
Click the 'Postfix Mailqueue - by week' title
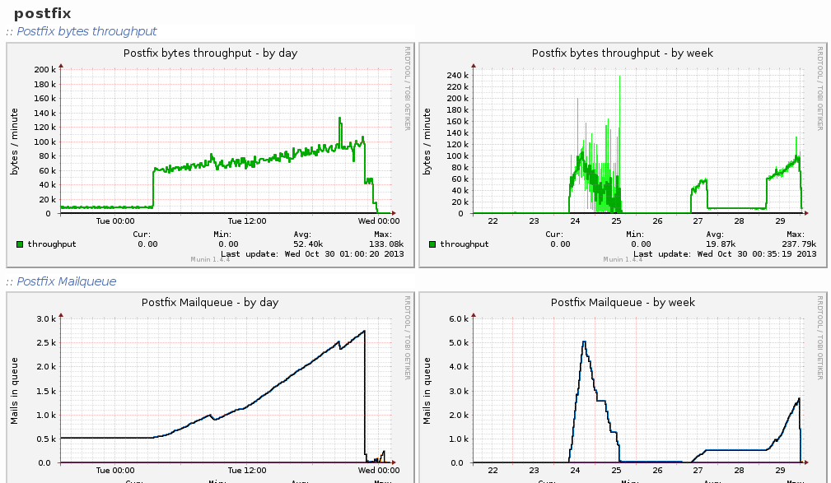click(x=623, y=302)
